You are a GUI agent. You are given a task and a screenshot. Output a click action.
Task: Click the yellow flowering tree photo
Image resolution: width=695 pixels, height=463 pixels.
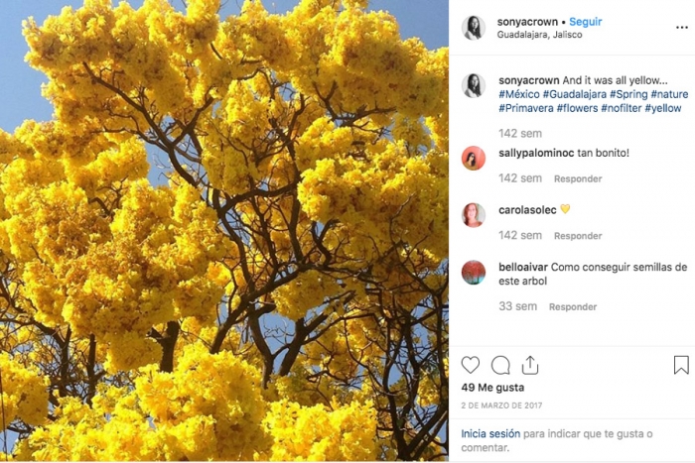point(224,230)
